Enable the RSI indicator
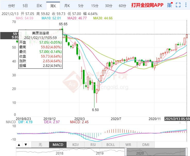 point(93,145)
